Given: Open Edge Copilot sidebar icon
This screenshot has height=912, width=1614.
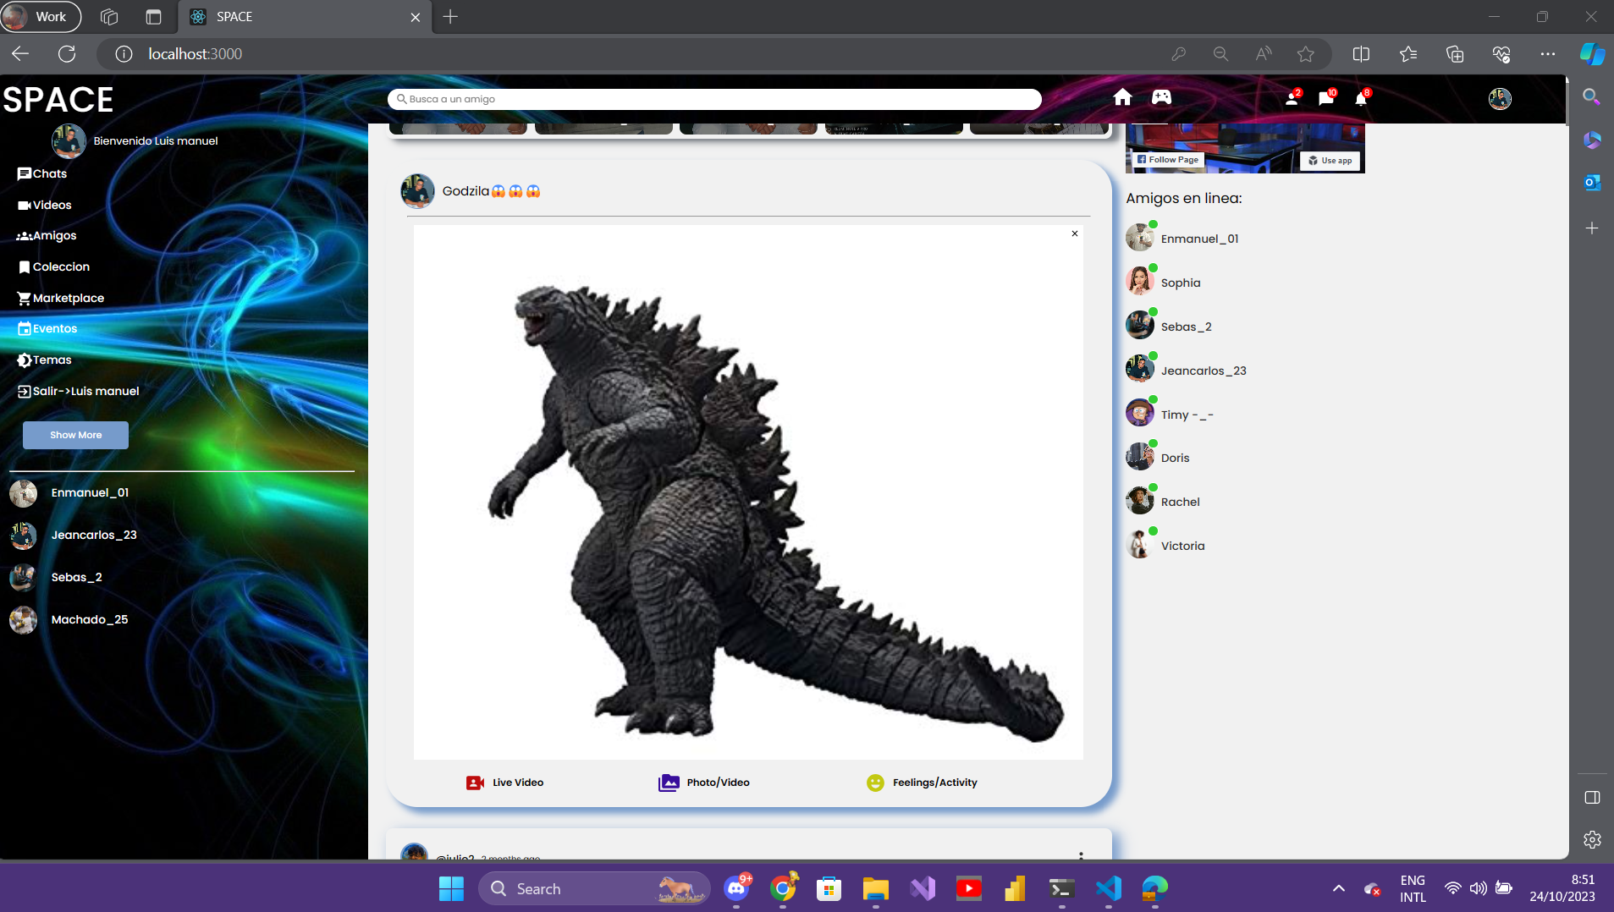Looking at the screenshot, I should click(1592, 53).
